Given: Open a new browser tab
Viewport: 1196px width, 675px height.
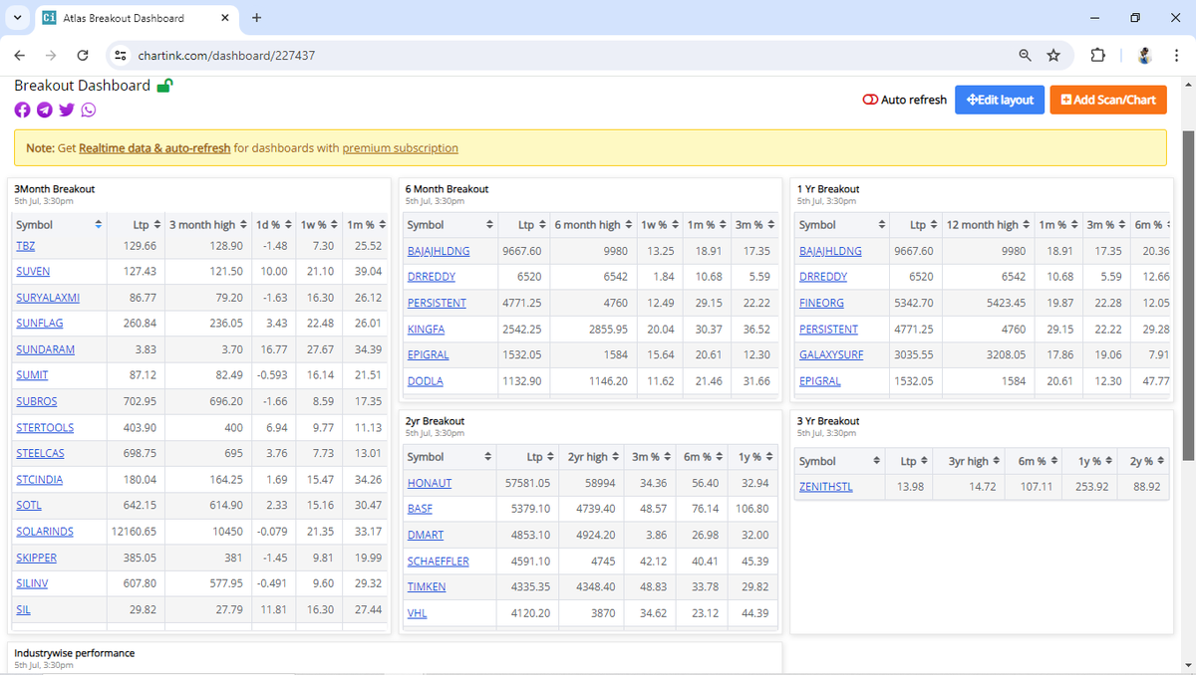Looking at the screenshot, I should tap(256, 18).
